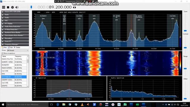Expand the Demodulator Noise Blanker panel
The height and width of the screenshot is (107, 190).
(15, 36)
